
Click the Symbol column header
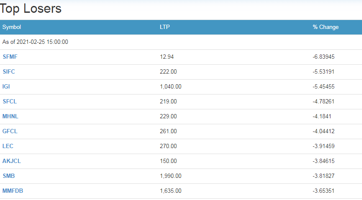pyautogui.click(x=12, y=27)
